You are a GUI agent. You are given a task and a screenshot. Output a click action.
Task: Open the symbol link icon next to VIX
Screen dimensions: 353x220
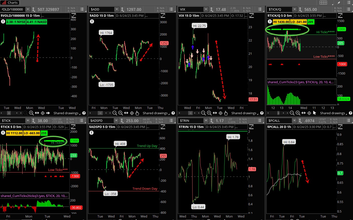point(211,9)
